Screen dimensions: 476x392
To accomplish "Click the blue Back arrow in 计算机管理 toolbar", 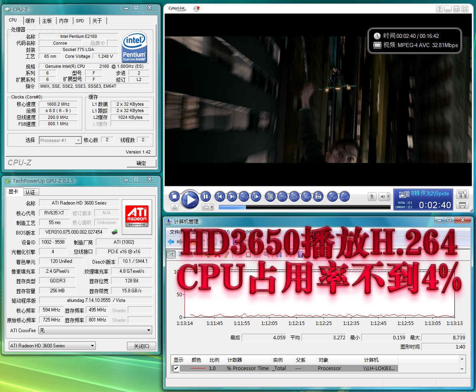I will coord(171,242).
